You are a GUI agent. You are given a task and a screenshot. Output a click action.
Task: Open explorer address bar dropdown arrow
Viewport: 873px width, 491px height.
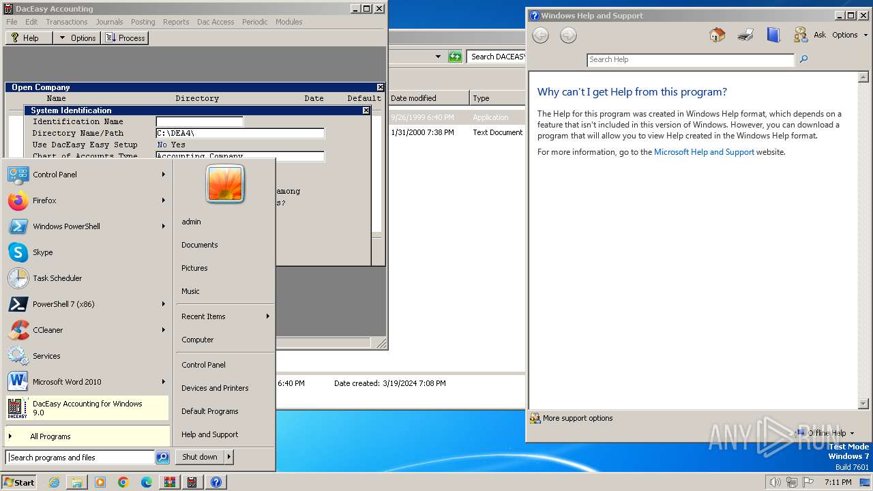point(438,57)
